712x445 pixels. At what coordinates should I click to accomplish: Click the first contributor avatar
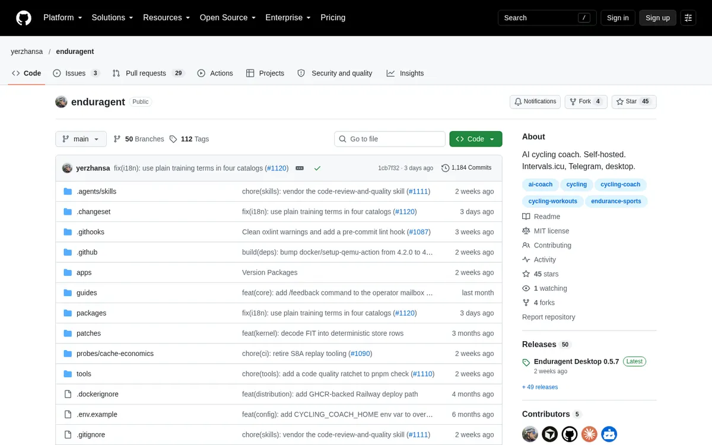click(530, 434)
